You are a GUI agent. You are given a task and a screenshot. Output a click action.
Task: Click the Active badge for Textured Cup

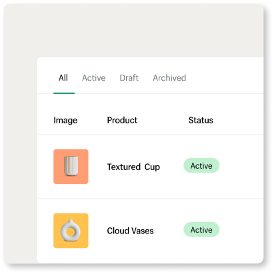pyautogui.click(x=201, y=165)
